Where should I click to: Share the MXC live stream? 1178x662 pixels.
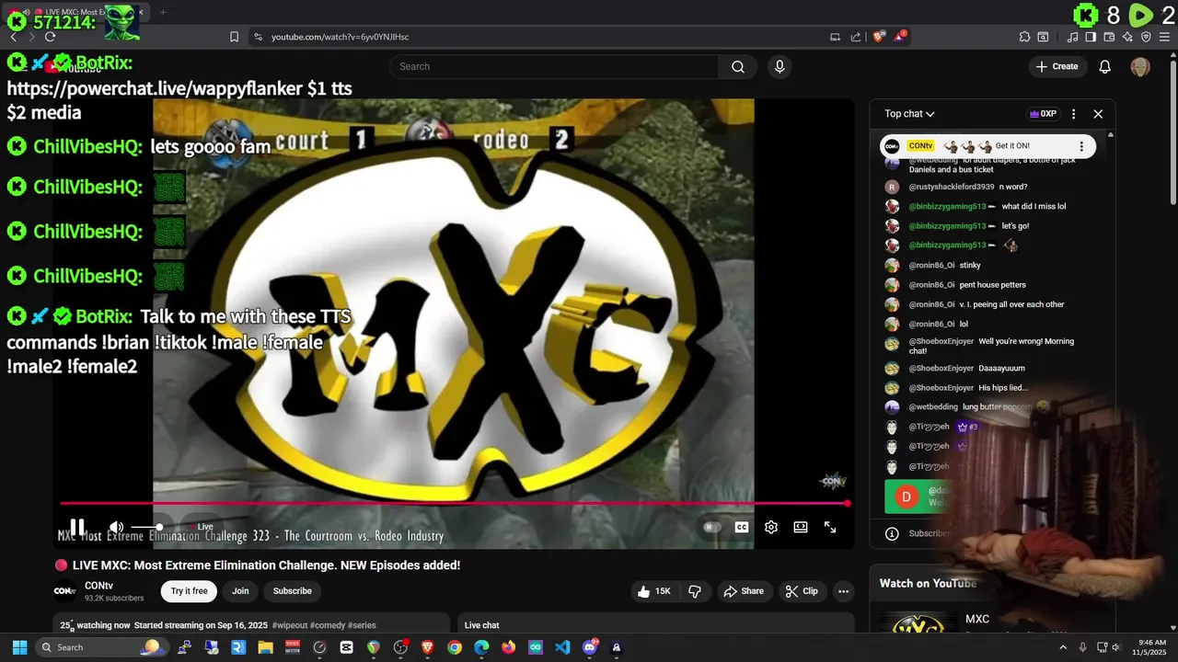(744, 591)
